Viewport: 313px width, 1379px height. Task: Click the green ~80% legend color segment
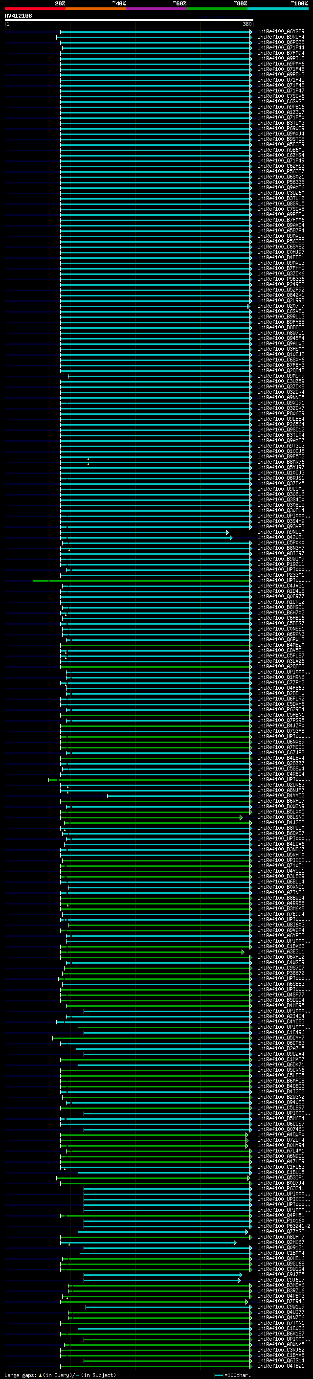tap(217, 9)
